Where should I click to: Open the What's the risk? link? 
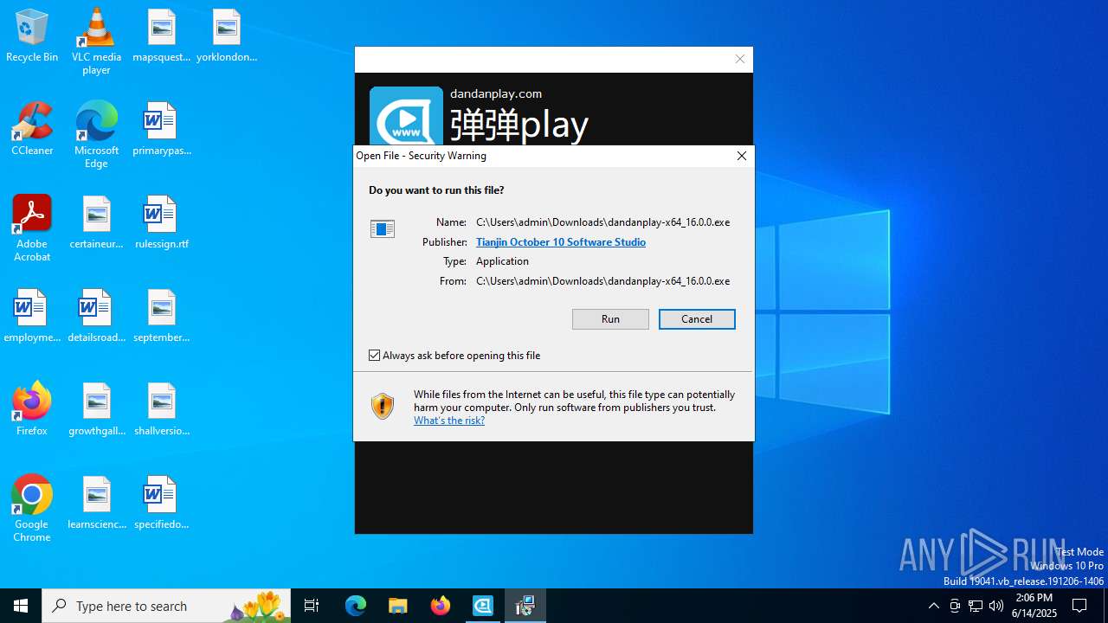tap(449, 421)
